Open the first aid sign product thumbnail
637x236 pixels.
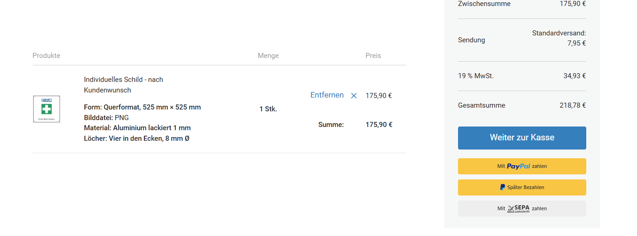47,109
